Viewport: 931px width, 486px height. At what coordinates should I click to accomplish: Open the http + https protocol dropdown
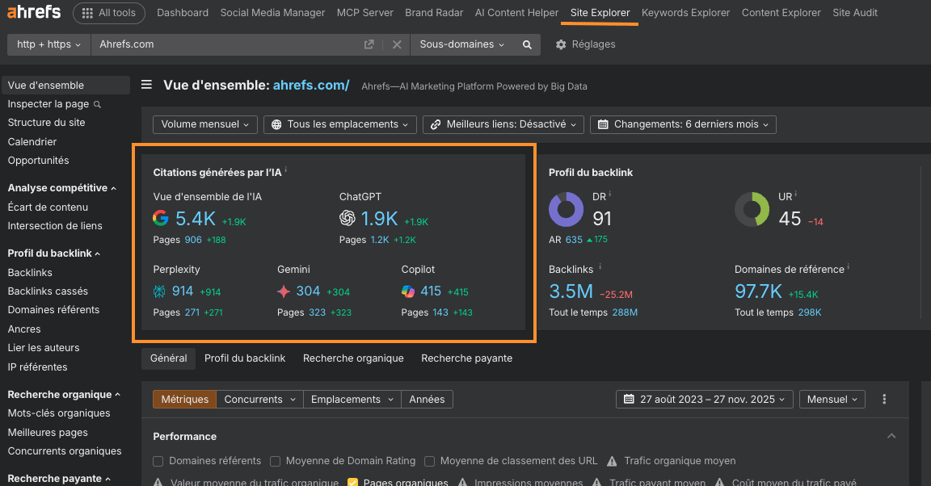tap(48, 45)
